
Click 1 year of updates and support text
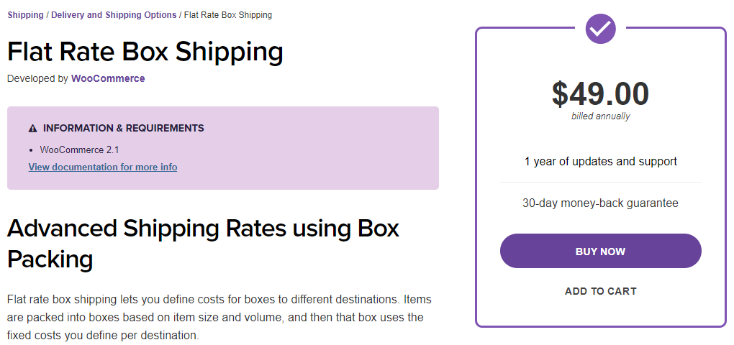(x=601, y=162)
